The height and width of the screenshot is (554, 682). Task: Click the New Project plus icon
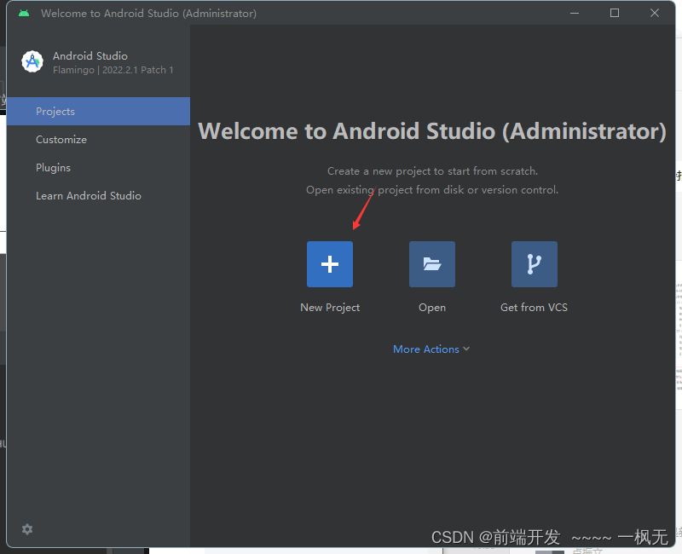coord(330,264)
